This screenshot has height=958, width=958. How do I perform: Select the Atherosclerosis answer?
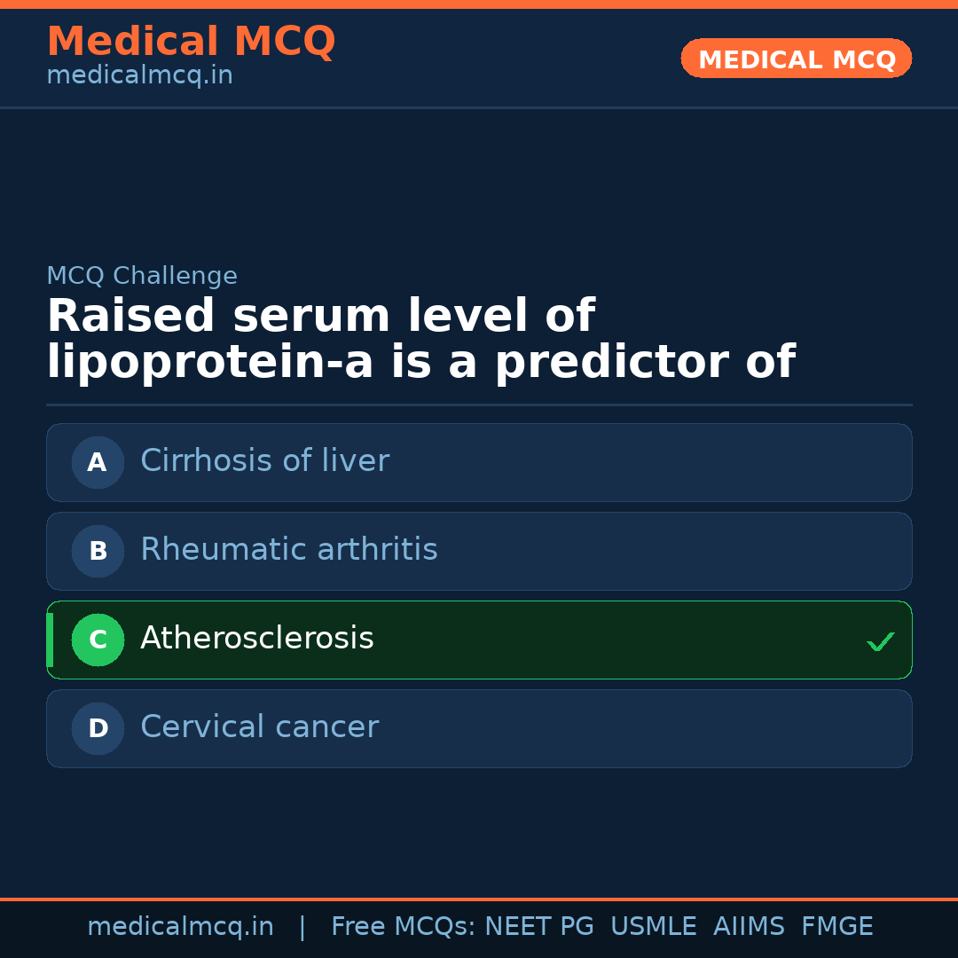tap(257, 639)
